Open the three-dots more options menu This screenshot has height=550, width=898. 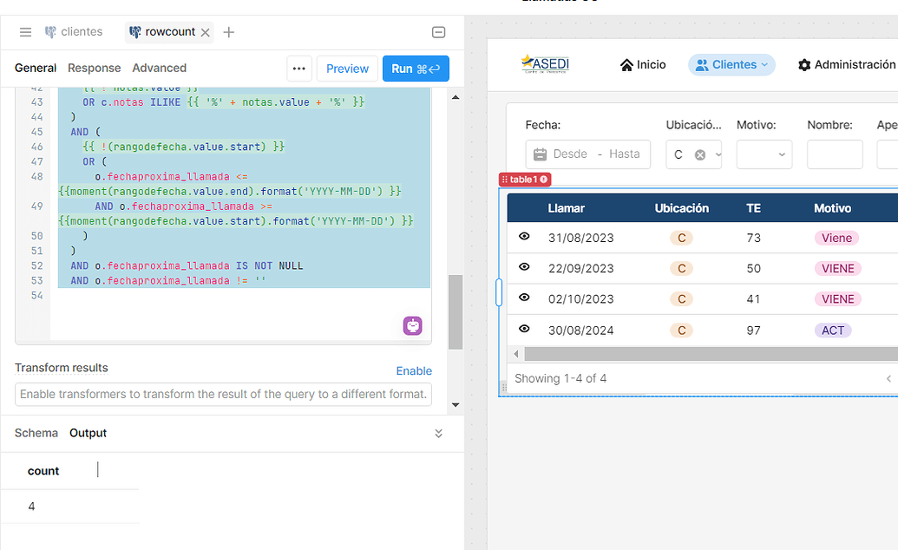299,69
